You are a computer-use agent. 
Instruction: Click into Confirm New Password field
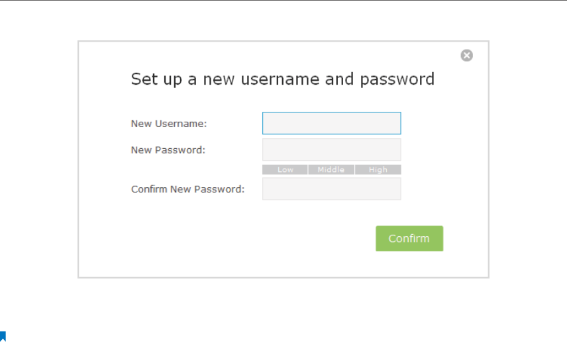[x=332, y=189]
